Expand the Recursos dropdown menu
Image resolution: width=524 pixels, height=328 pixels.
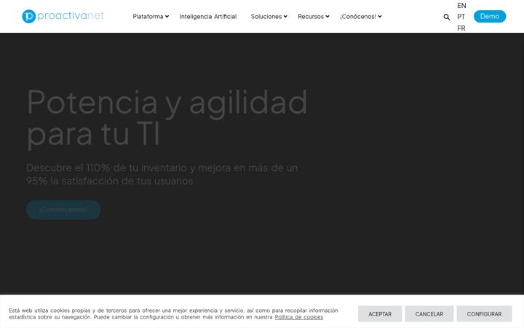coord(314,16)
